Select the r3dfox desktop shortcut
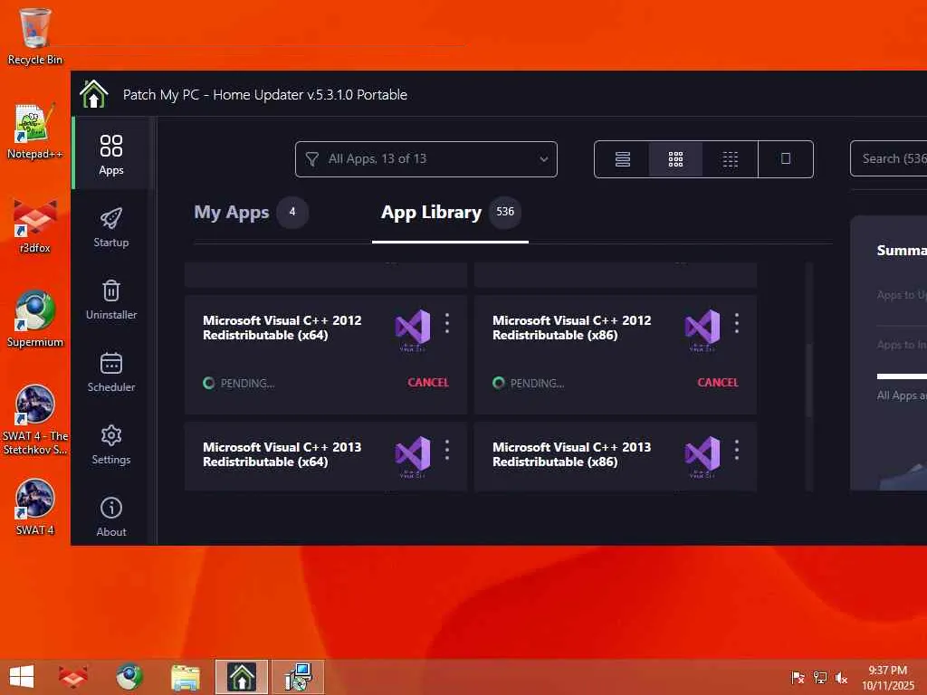 (x=35, y=226)
